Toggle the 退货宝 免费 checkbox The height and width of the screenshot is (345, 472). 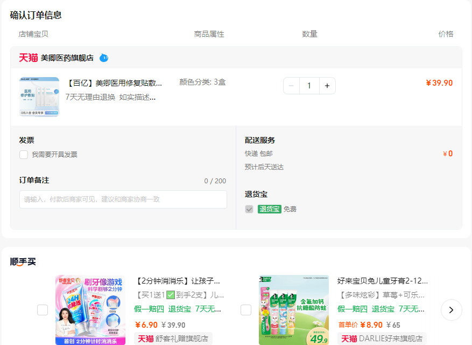[x=249, y=209]
